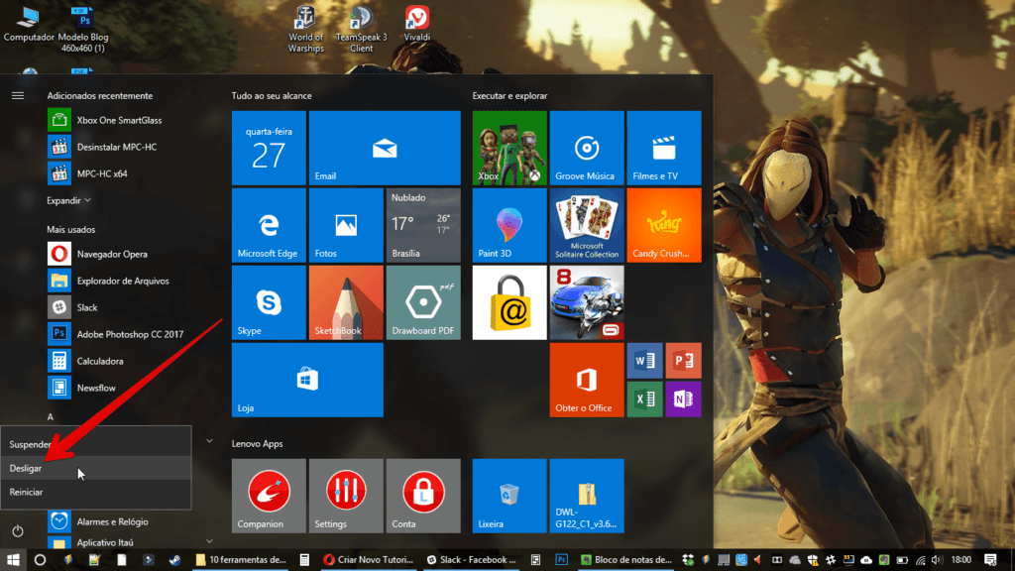This screenshot has width=1015, height=571.
Task: Open the hamburger menu in Start
Action: click(17, 95)
